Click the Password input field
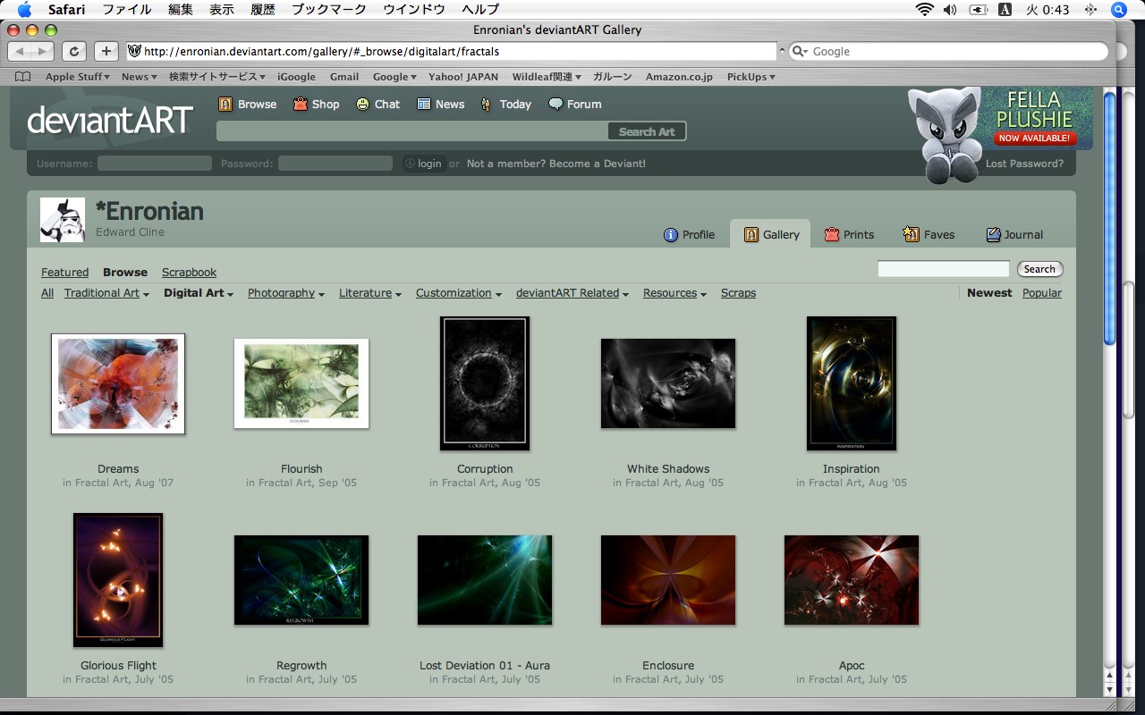This screenshot has height=715, width=1145. pyautogui.click(x=335, y=164)
